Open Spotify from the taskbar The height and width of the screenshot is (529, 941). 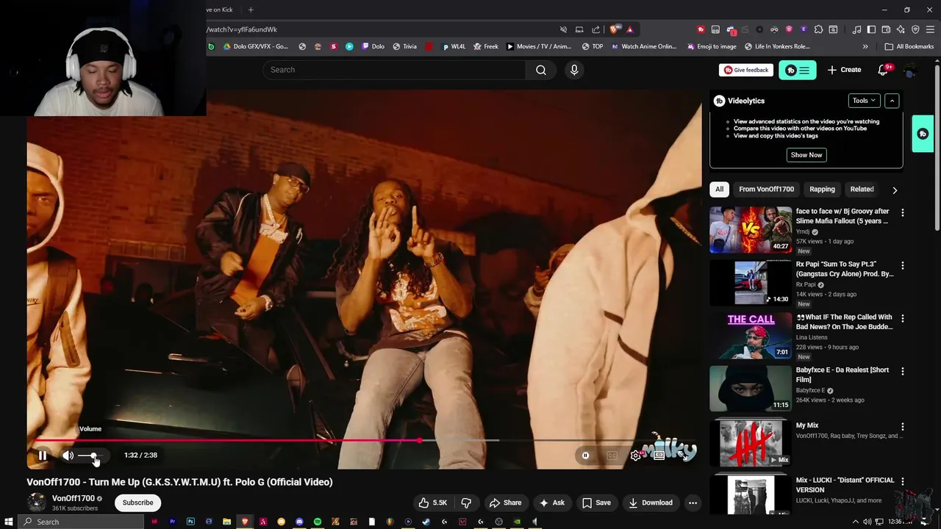pos(318,522)
